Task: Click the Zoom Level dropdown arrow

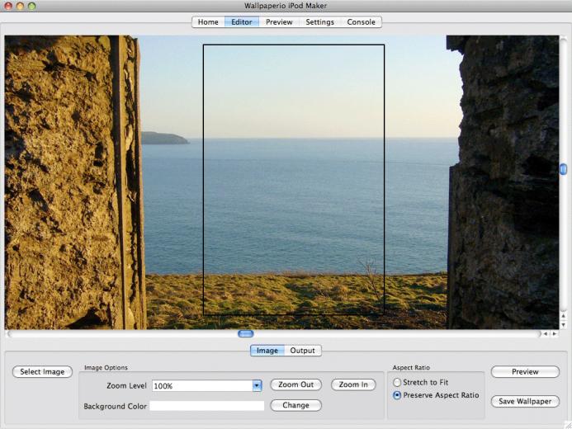Action: 257,385
